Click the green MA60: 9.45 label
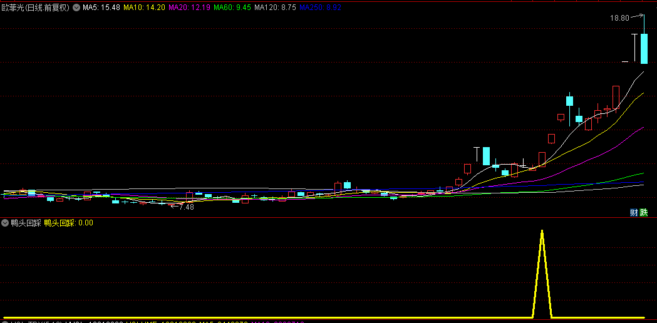Image resolution: width=657 pixels, height=323 pixels. 232,7
